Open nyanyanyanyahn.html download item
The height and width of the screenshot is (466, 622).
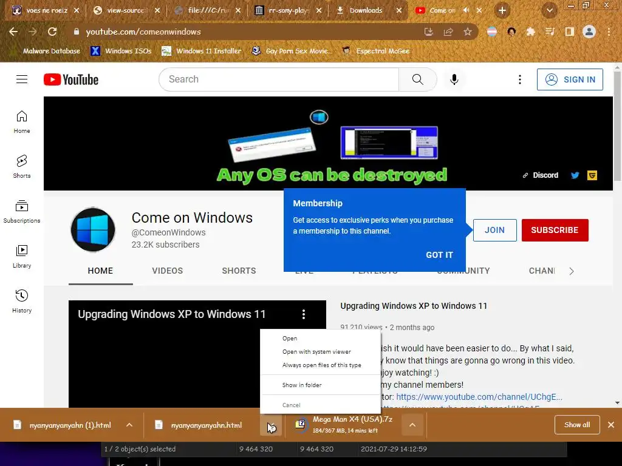coord(201,425)
